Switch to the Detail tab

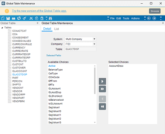pos(47,29)
